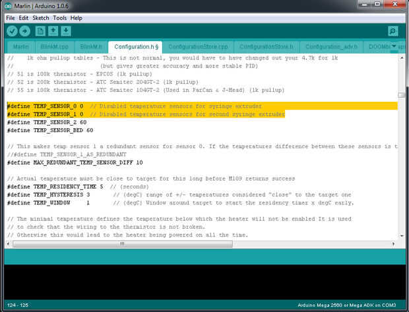Open the Edit menu
The width and height of the screenshot is (409, 312).
[24, 18]
